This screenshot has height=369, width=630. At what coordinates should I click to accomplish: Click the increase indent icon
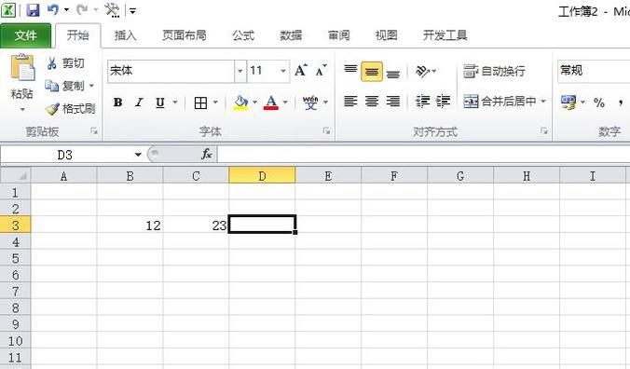point(443,102)
